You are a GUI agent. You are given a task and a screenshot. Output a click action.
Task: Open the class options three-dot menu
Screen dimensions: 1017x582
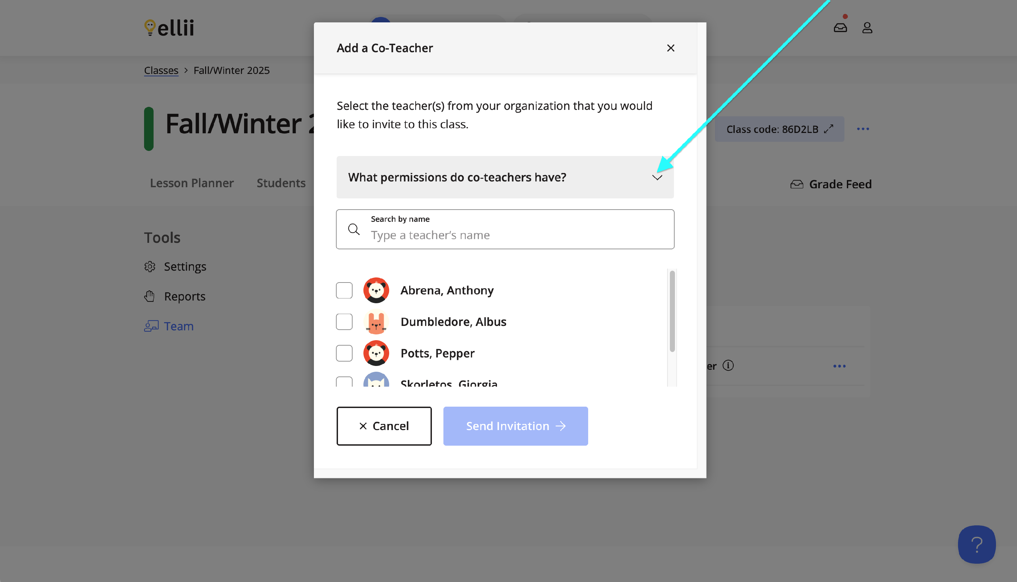[863, 129]
